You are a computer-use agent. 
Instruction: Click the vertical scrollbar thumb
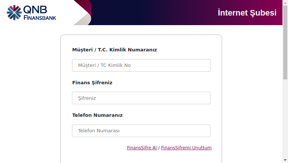285,43
